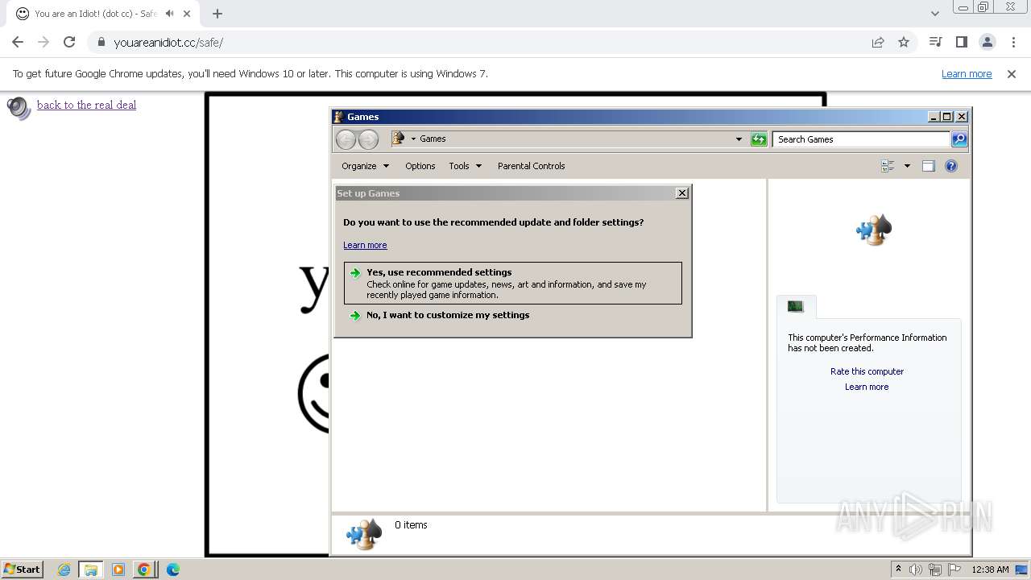Open Learn more link in Chrome update bar

tap(967, 73)
